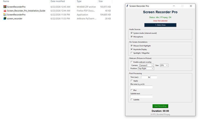The width and height of the screenshot is (220, 125).
Task: Disable the Microphone checkbox
Action: (x=132, y=37)
